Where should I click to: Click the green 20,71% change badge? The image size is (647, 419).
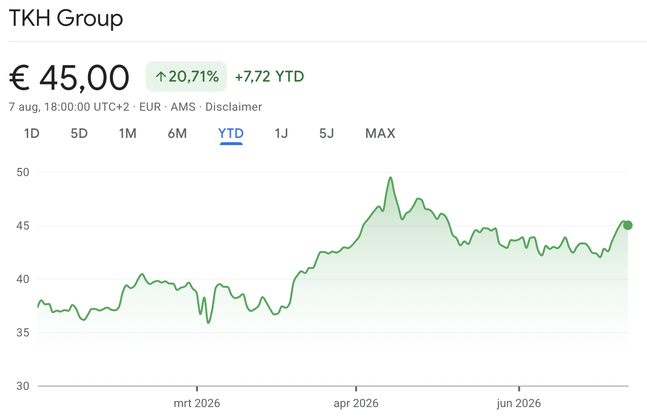(x=186, y=76)
